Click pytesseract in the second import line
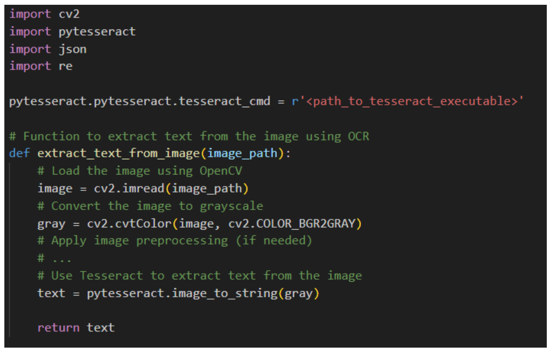 click(97, 32)
